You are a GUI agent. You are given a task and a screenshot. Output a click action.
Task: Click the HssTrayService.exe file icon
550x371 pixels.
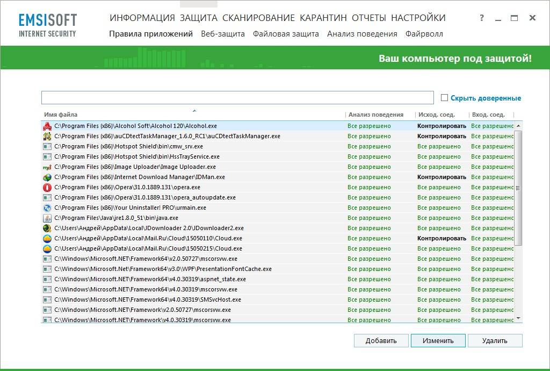(47, 156)
